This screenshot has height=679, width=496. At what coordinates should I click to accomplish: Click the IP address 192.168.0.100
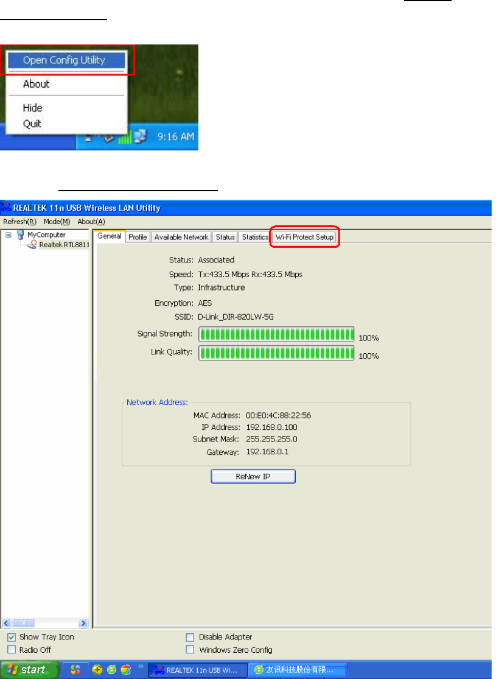[x=271, y=427]
